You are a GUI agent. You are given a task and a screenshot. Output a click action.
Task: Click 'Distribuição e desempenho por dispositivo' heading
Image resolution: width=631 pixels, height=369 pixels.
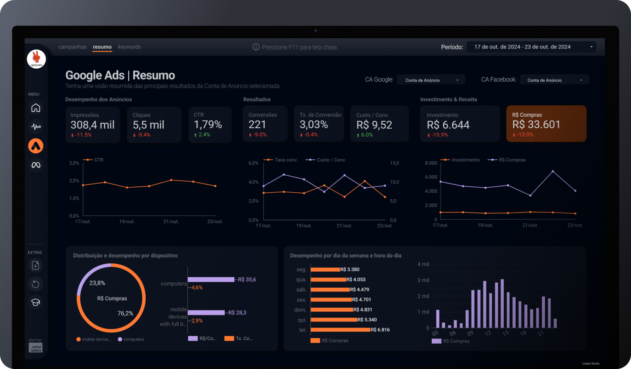pyautogui.click(x=125, y=255)
